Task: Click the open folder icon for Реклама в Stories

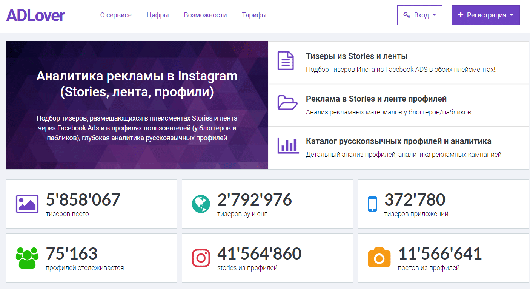Action: [x=287, y=103]
